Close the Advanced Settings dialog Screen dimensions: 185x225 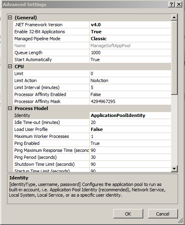tap(179, 5)
